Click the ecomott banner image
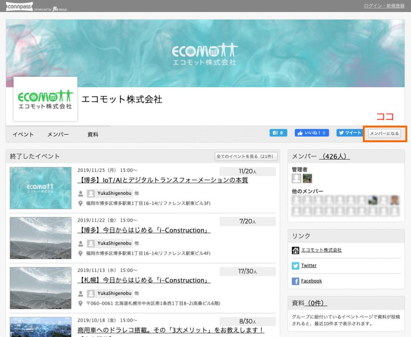411x337 pixels. coord(205,53)
